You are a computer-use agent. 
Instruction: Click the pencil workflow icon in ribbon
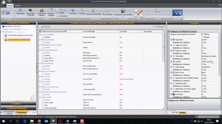pyautogui.click(x=138, y=13)
